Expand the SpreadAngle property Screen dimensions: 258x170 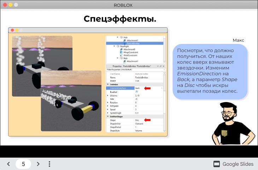click(108, 113)
